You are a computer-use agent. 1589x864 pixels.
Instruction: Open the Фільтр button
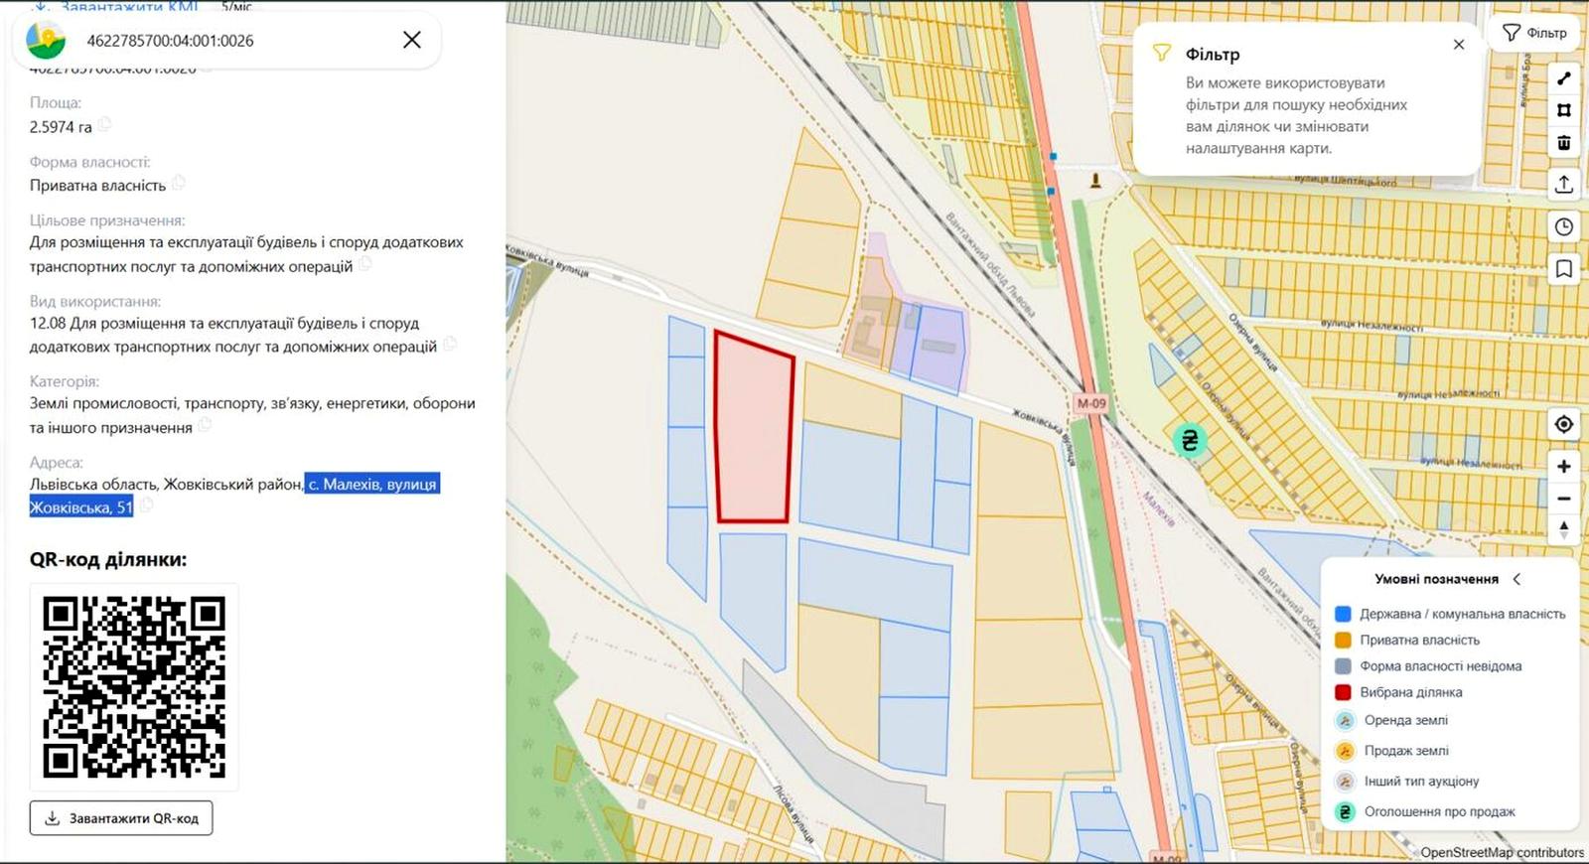(x=1534, y=33)
